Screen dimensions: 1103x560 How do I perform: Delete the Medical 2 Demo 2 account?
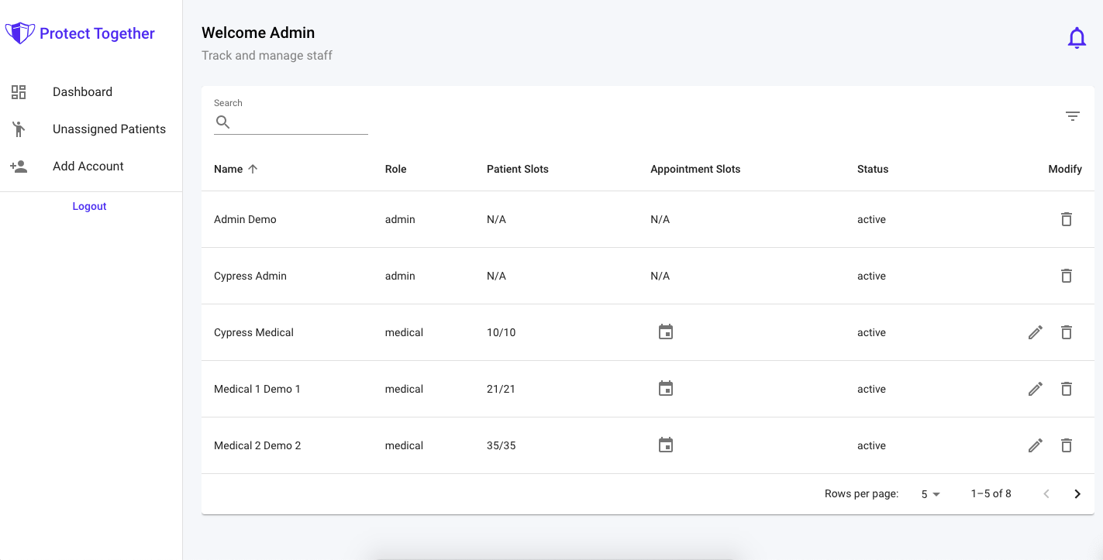click(1067, 445)
